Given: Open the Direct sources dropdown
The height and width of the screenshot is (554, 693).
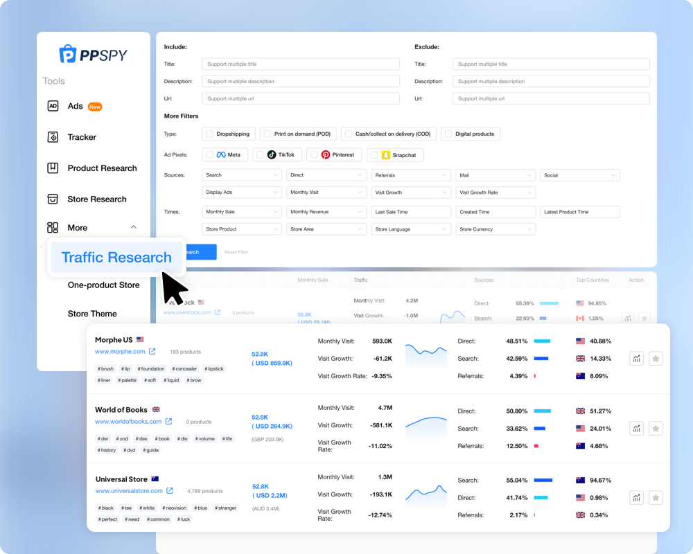Looking at the screenshot, I should 326,175.
